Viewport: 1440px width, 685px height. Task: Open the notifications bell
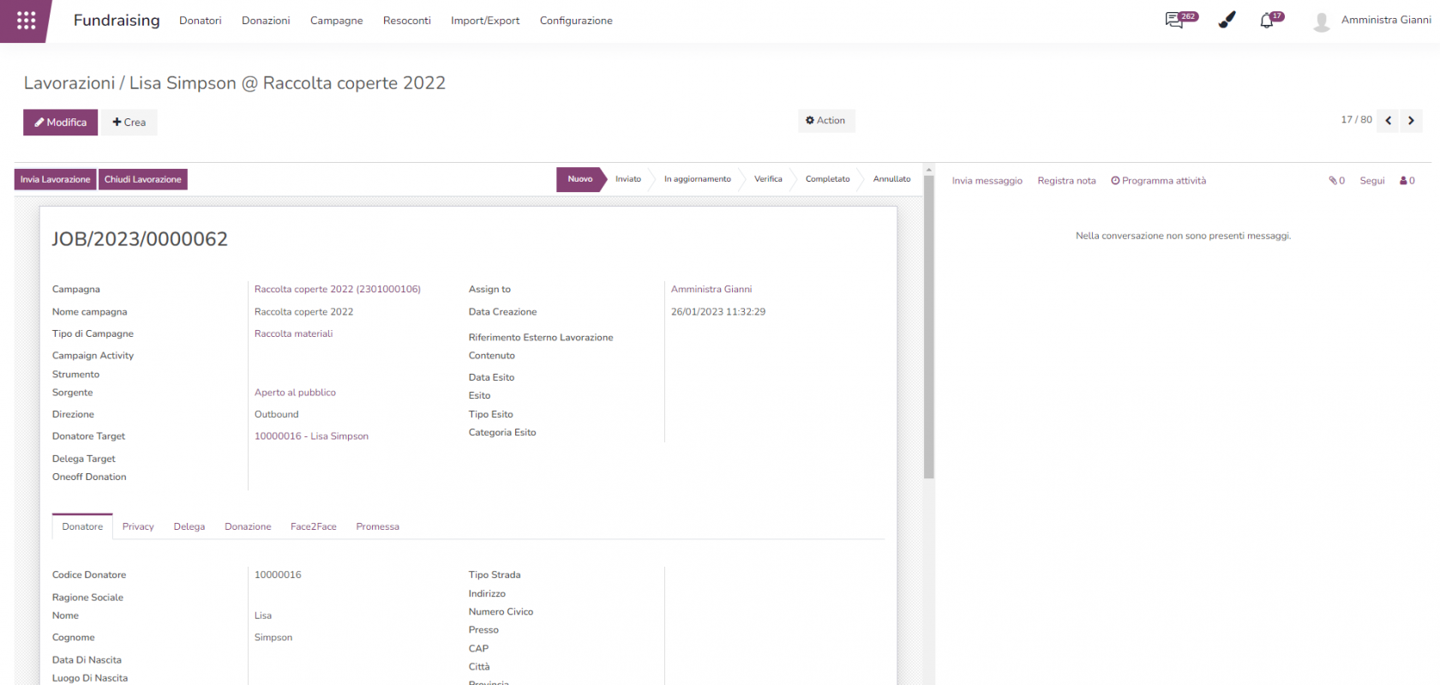point(1267,21)
